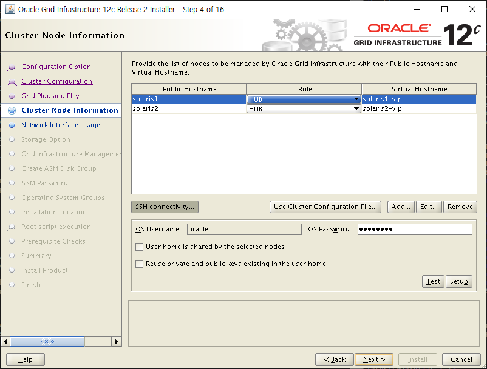Click the Edit node button
This screenshot has width=487, height=369.
[x=429, y=207]
